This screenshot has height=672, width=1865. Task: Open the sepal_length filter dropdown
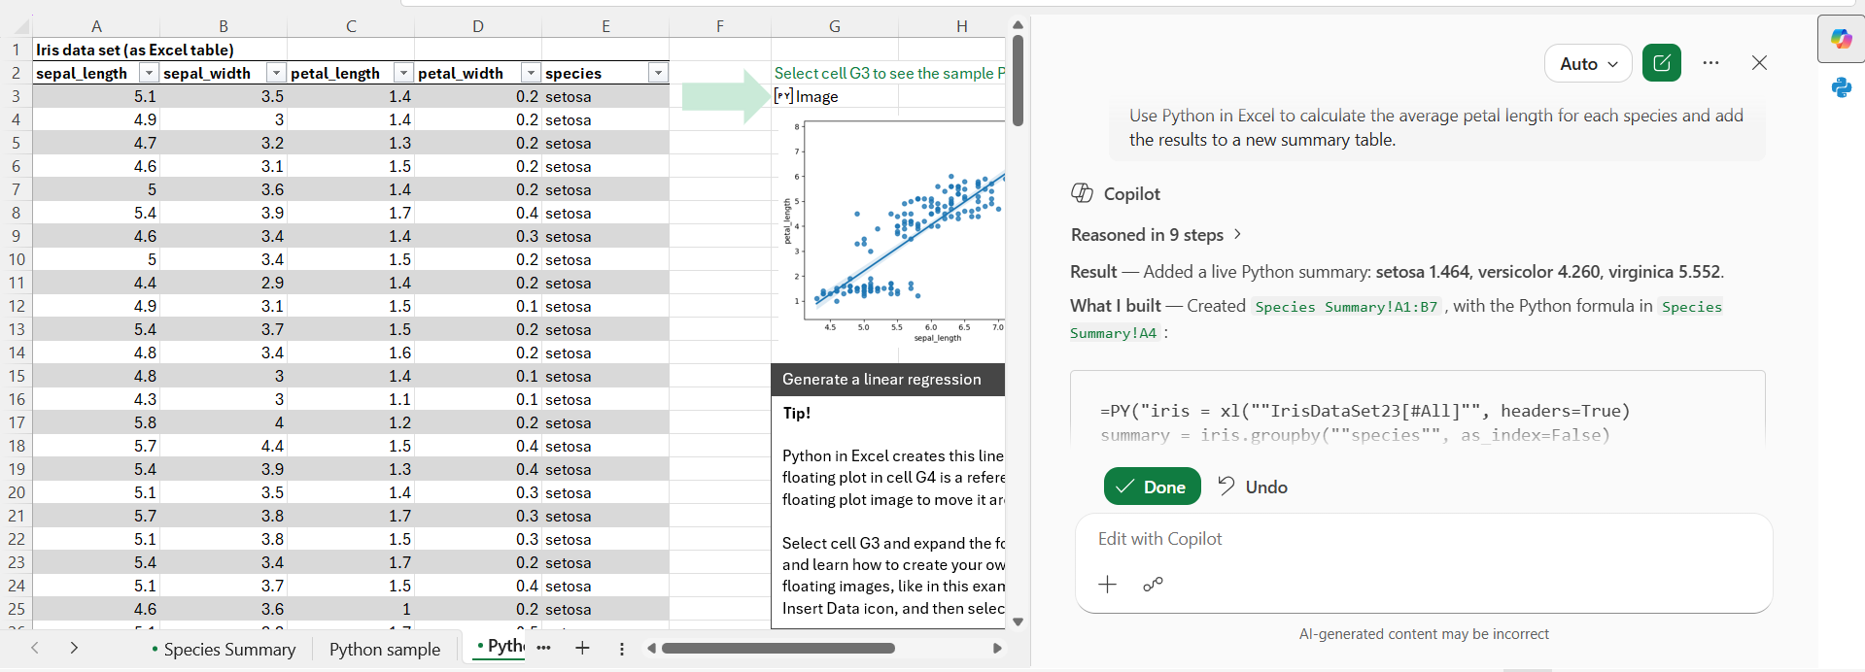(x=149, y=73)
